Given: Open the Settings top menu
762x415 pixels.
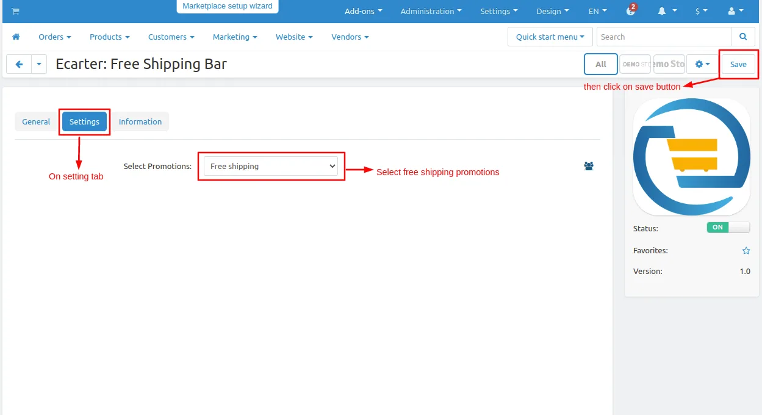Looking at the screenshot, I should pyautogui.click(x=499, y=11).
